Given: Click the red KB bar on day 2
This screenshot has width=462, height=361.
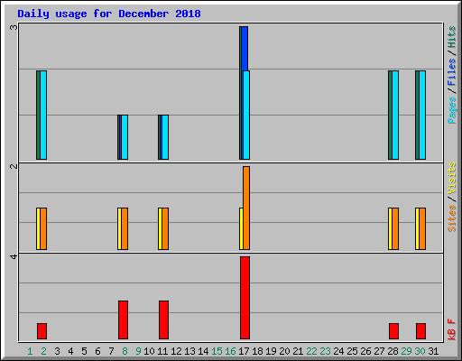Looking at the screenshot, I should pyautogui.click(x=42, y=331).
